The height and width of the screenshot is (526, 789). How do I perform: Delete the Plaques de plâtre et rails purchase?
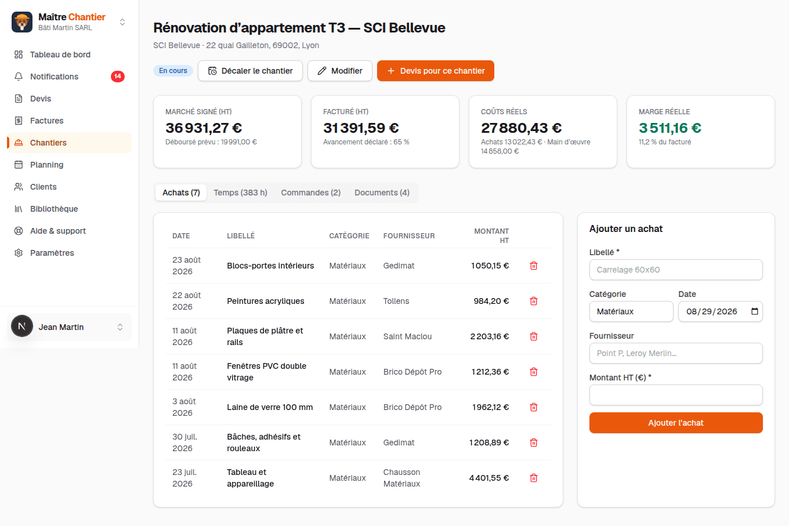tap(534, 336)
